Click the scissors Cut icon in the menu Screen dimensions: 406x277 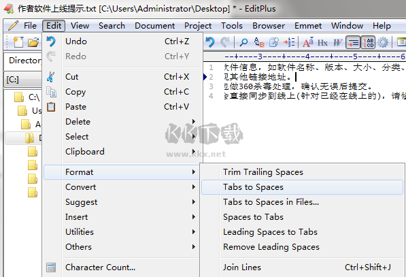point(51,77)
